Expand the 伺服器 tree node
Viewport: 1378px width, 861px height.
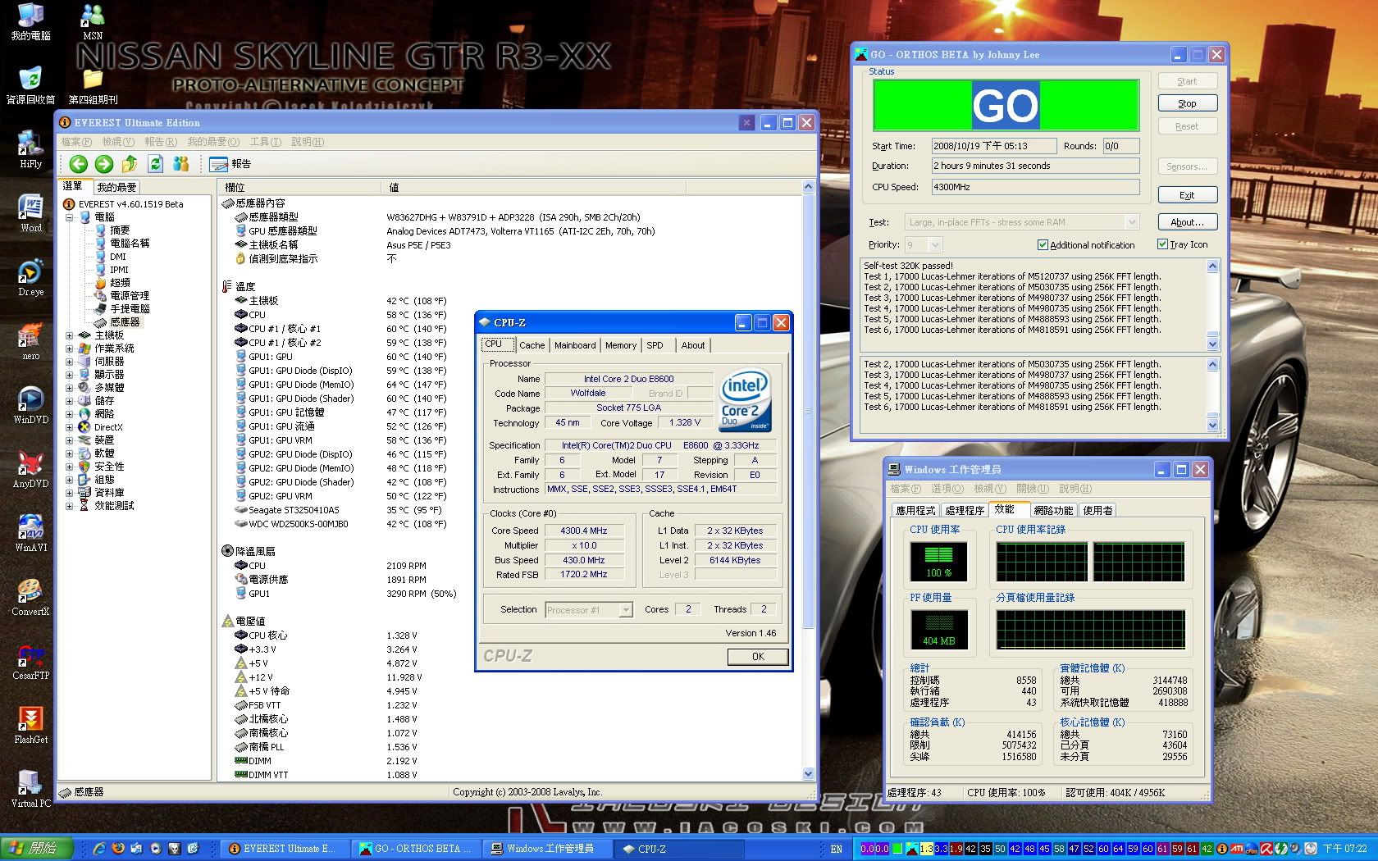[70, 362]
